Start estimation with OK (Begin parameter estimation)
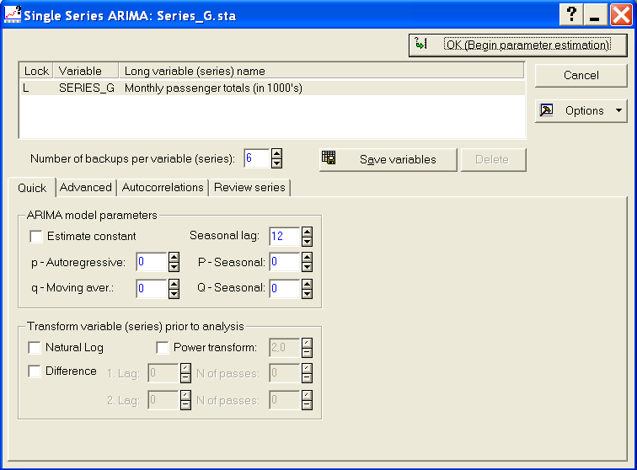Image resolution: width=637 pixels, height=470 pixels. (518, 45)
